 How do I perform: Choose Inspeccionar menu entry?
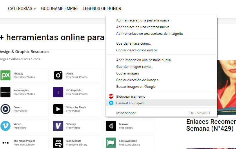coord(161,113)
